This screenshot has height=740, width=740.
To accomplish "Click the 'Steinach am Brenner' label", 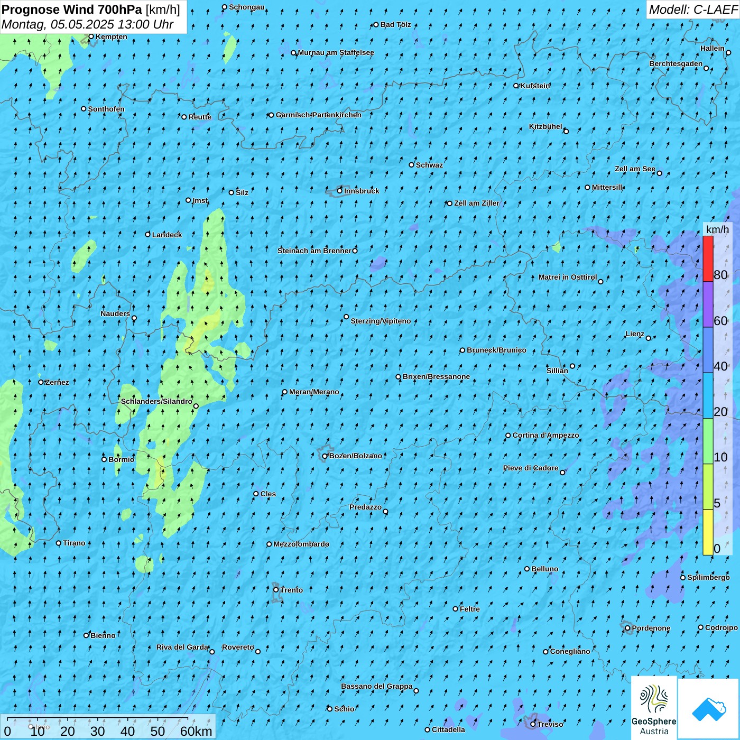I will 314,251.
